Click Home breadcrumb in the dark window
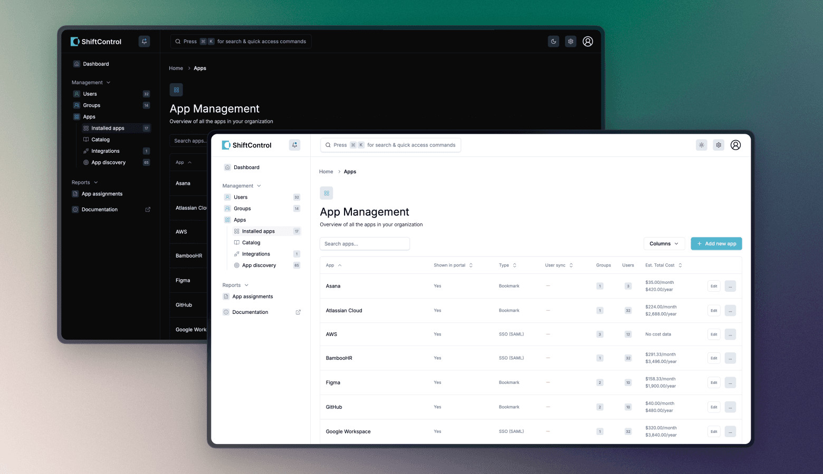Viewport: 823px width, 474px height. [176, 68]
